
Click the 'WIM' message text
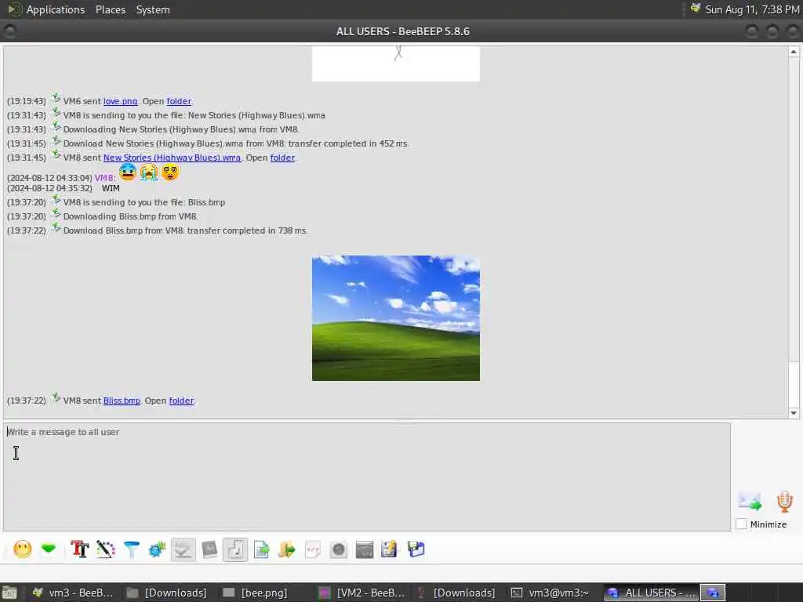pos(111,188)
